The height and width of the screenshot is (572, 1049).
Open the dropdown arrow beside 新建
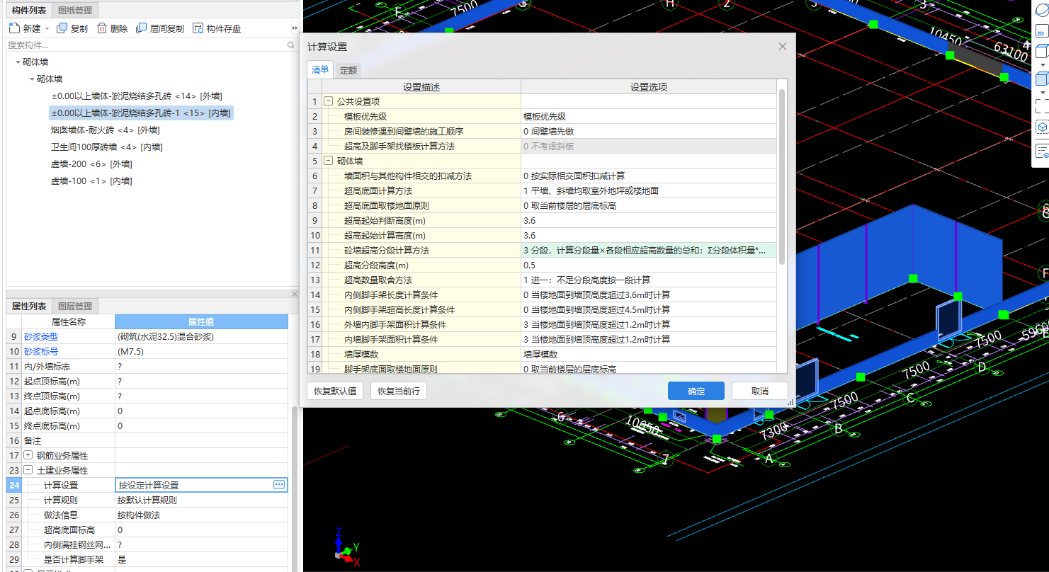tap(47, 29)
